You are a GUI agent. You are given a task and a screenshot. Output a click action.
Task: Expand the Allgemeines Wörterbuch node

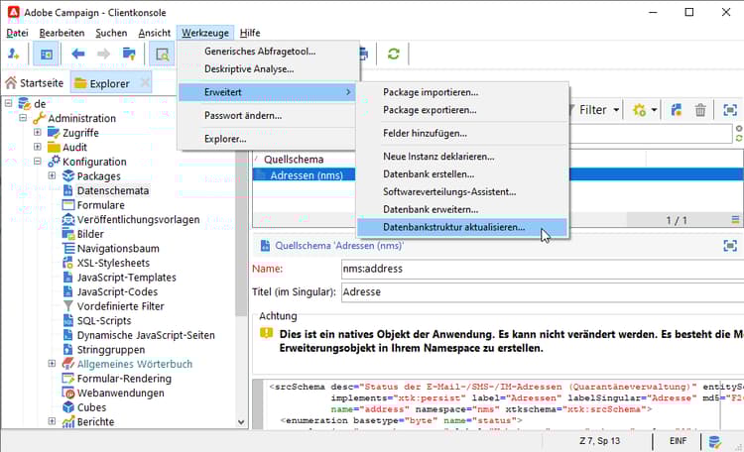point(52,364)
